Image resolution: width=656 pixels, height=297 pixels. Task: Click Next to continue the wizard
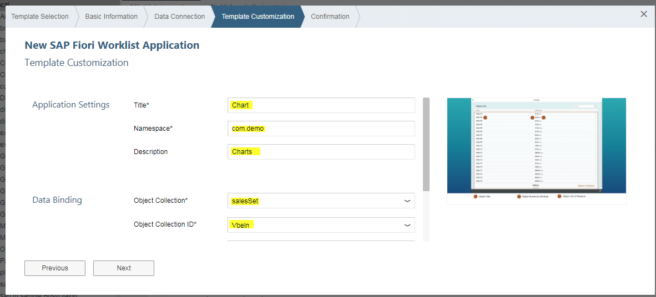(x=124, y=268)
